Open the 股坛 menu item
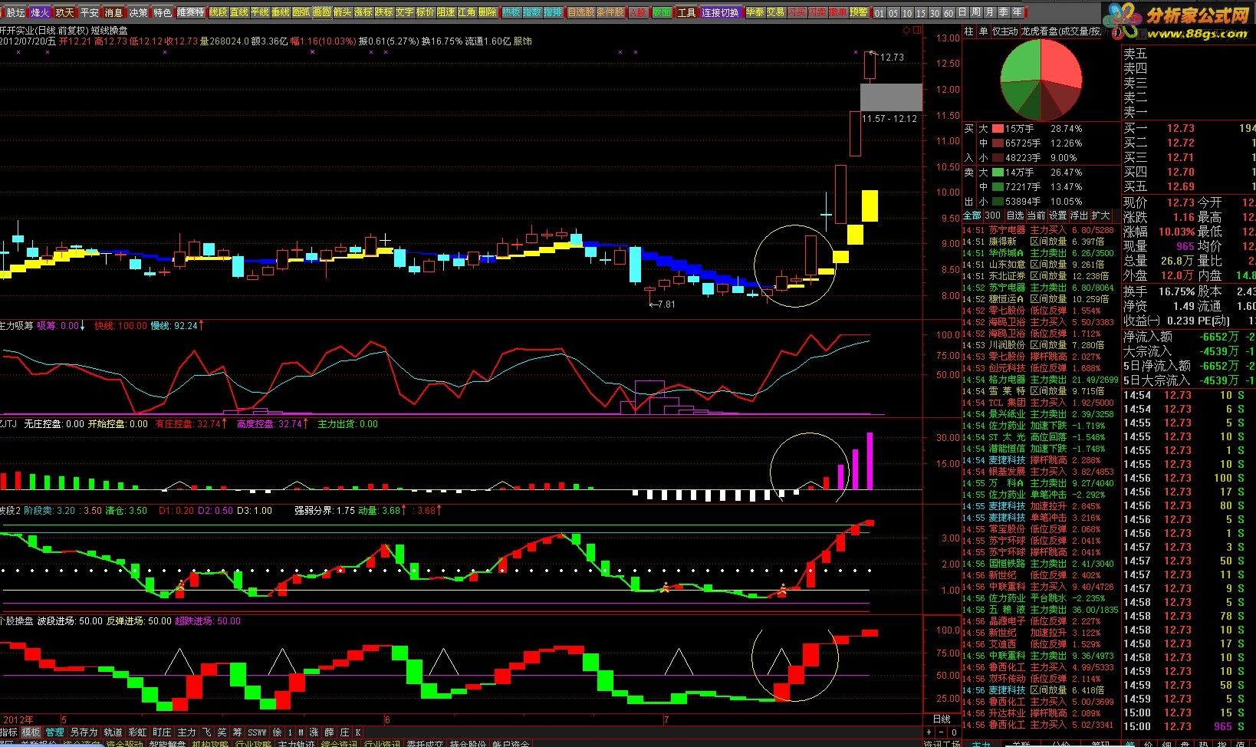Viewport: 1256px width, 747px height. (x=15, y=12)
